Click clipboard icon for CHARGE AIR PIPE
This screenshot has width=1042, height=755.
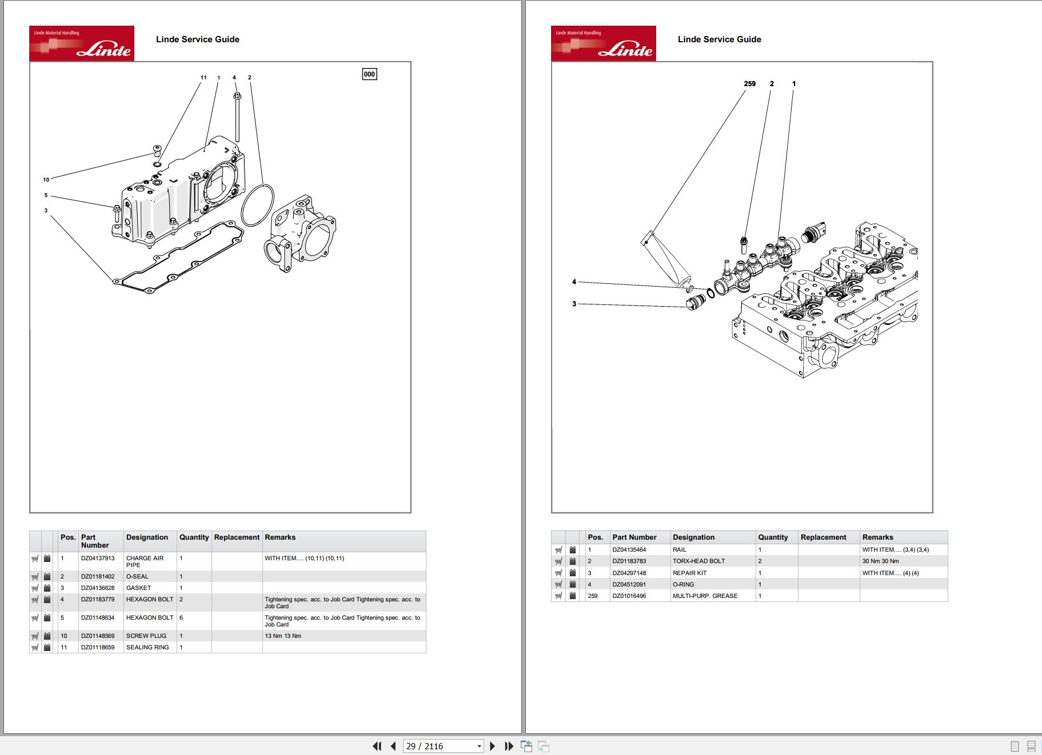click(47, 559)
